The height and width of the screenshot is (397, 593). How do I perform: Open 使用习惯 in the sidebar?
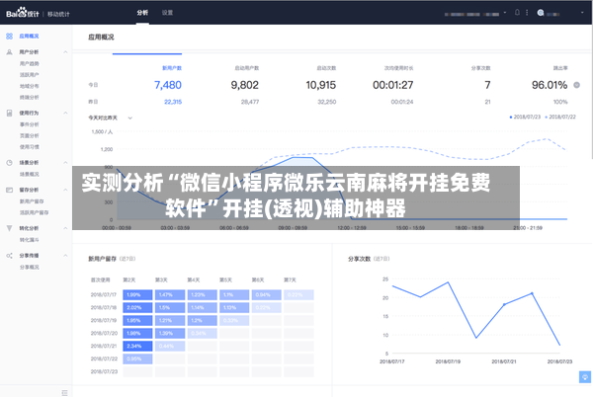tap(29, 147)
